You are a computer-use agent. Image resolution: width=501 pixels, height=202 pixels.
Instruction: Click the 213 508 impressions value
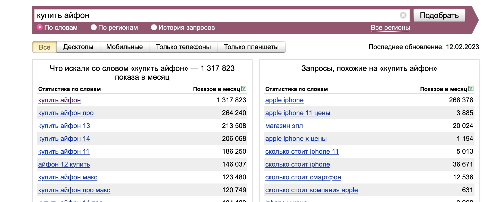234,126
